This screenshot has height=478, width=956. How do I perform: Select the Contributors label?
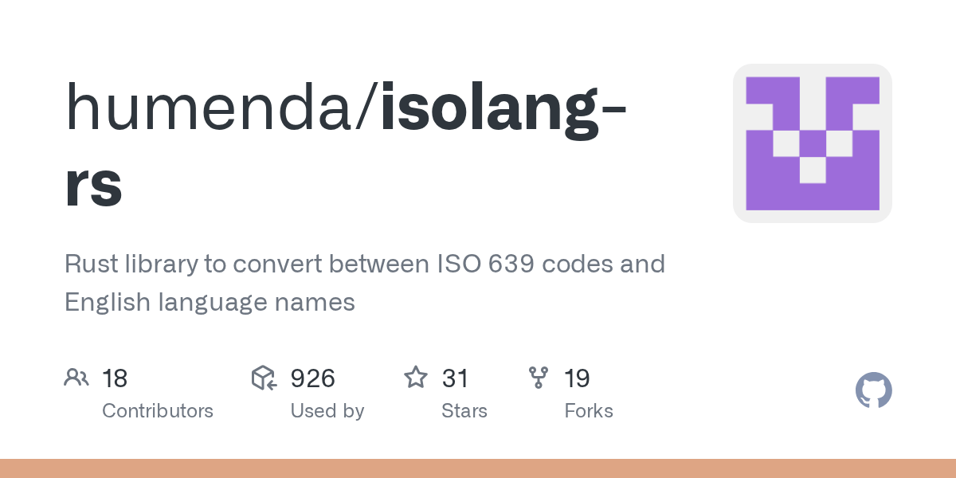point(158,411)
